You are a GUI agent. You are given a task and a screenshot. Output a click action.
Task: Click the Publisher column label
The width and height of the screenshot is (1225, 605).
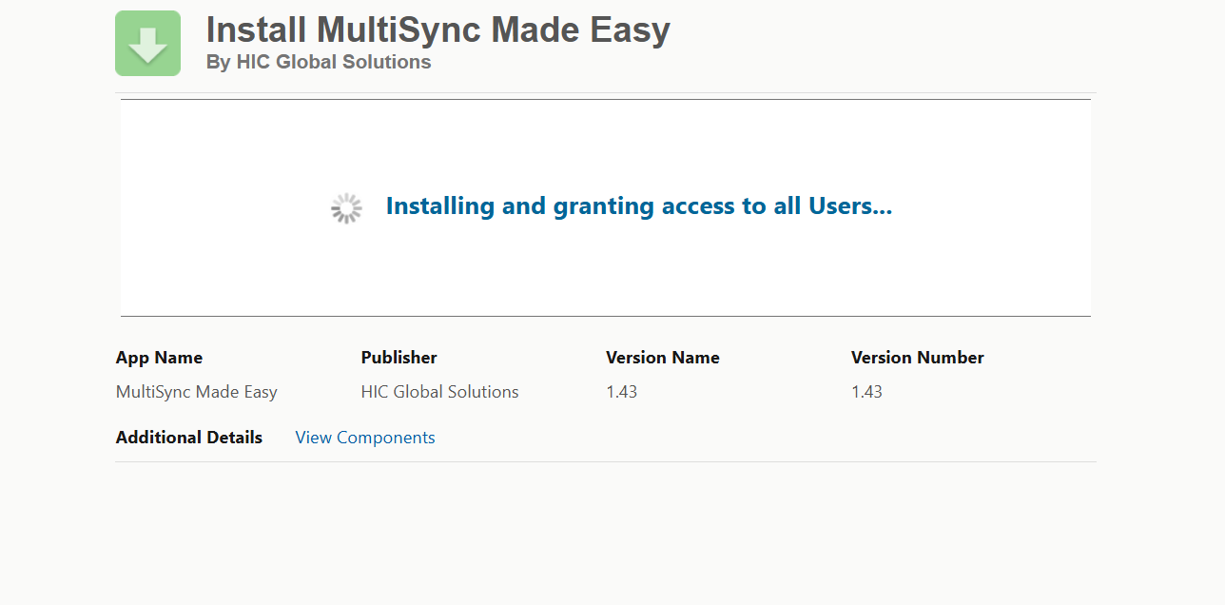399,358
